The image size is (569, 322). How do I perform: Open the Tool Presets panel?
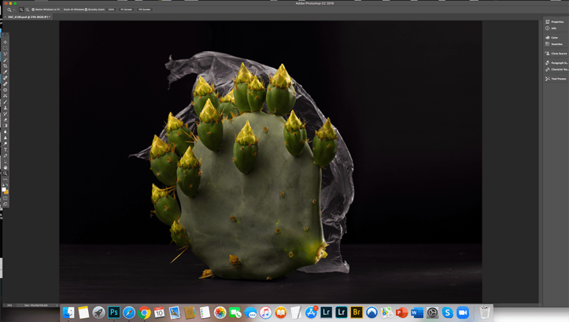tap(556, 79)
